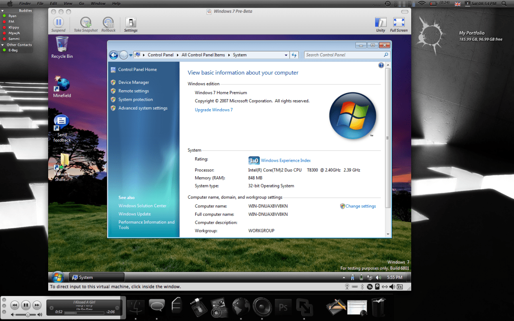
Task: Open the recent pages dropdown arrow
Action: click(131, 55)
